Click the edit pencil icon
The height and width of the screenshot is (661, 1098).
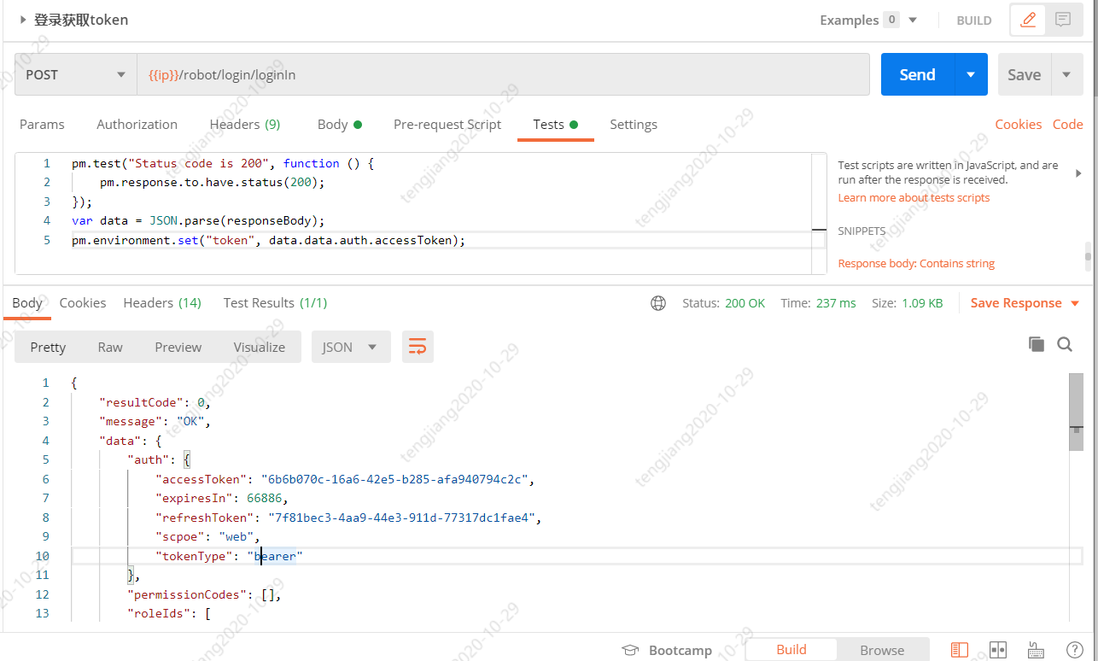(1028, 20)
